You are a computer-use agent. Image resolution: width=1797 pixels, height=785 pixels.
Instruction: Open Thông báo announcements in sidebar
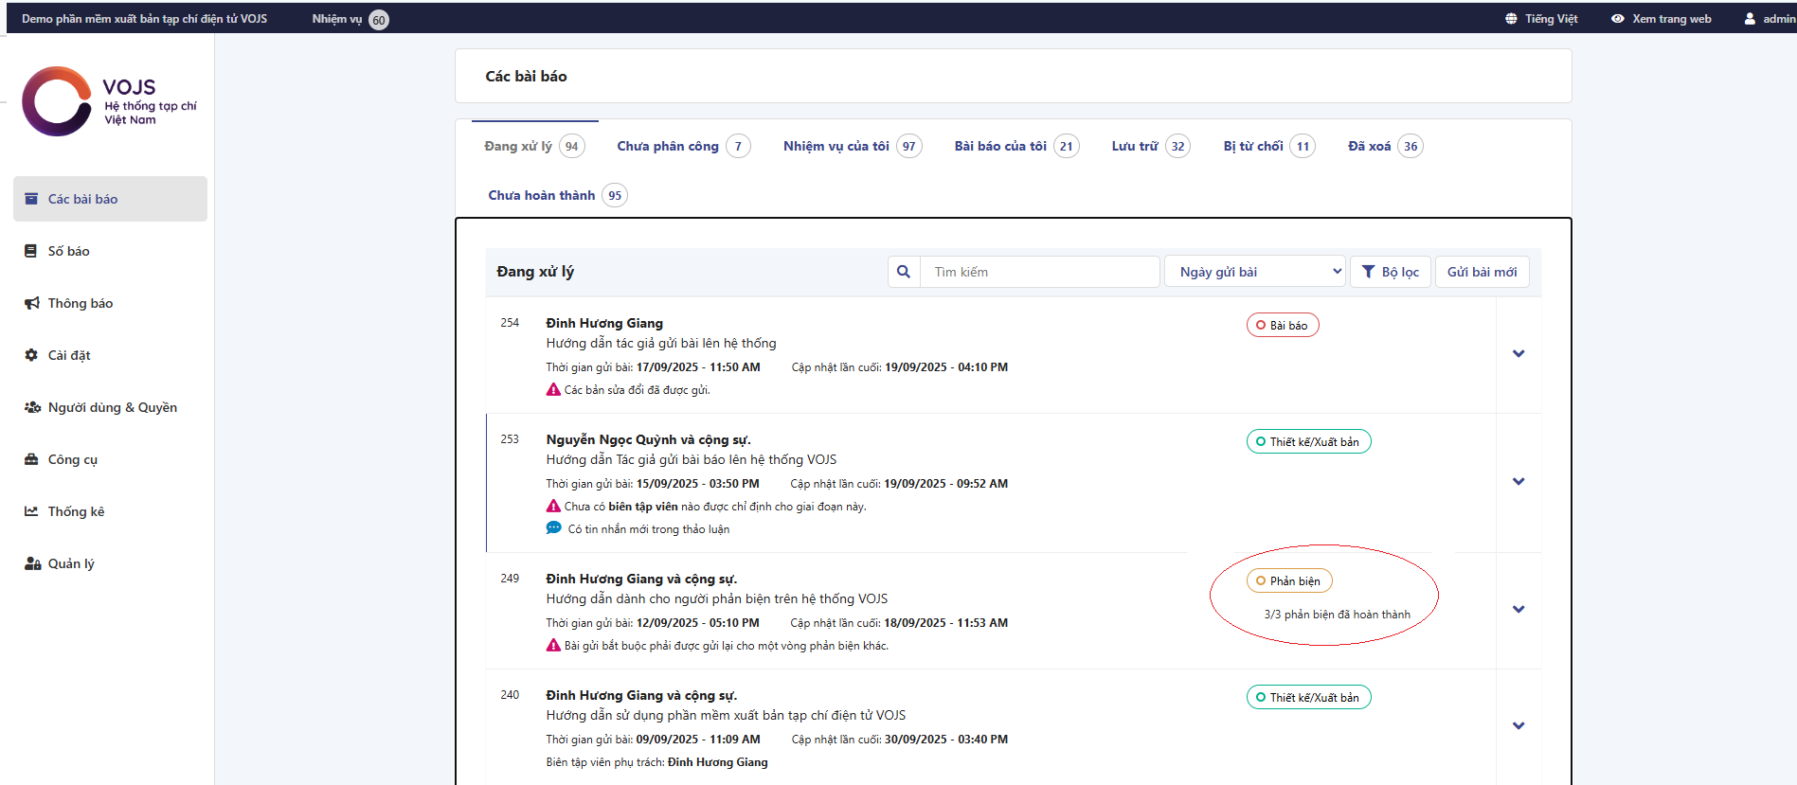80,303
